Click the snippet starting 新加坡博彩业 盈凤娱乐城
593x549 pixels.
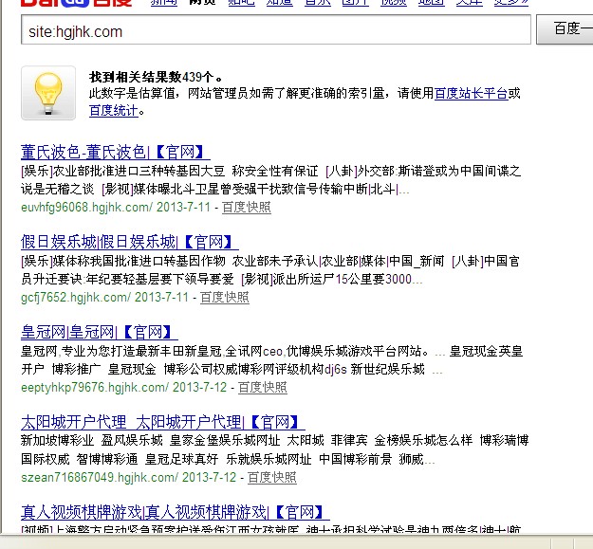[274, 449]
